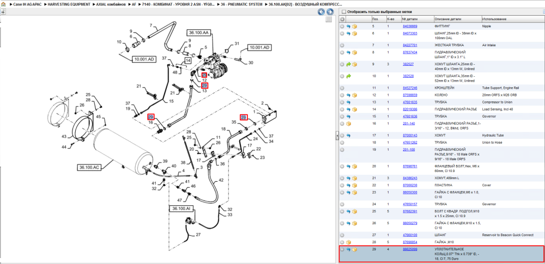Open part number link 47651262
Screen dimensions: 545x264
point(410,143)
